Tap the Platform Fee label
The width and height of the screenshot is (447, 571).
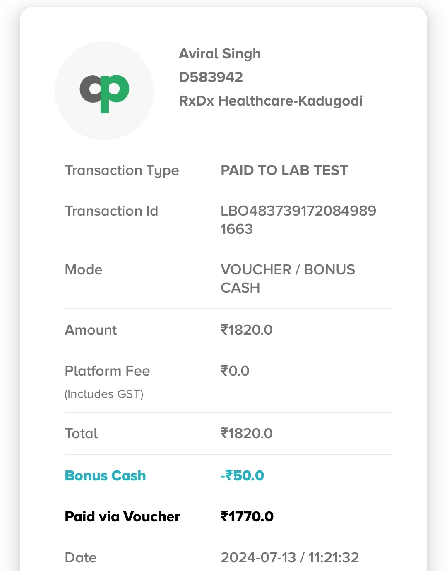click(x=107, y=371)
